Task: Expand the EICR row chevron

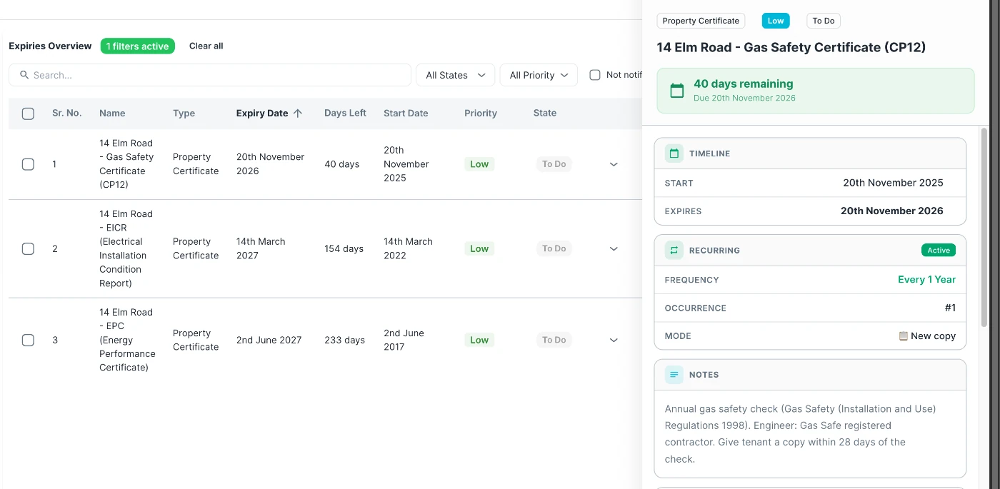Action: 614,249
